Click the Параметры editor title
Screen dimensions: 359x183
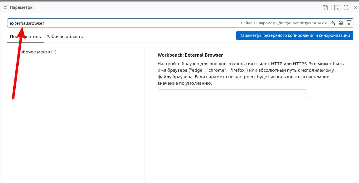(22, 7)
